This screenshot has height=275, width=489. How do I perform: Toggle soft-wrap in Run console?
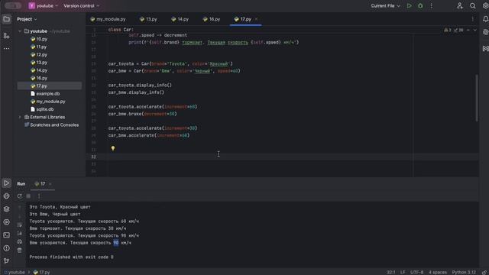tap(19, 225)
